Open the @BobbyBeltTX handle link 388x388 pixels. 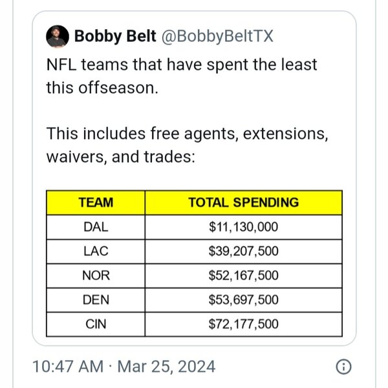click(x=217, y=37)
